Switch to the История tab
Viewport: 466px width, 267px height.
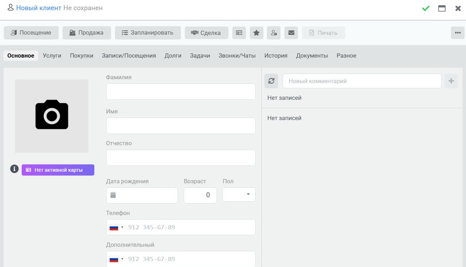(276, 55)
